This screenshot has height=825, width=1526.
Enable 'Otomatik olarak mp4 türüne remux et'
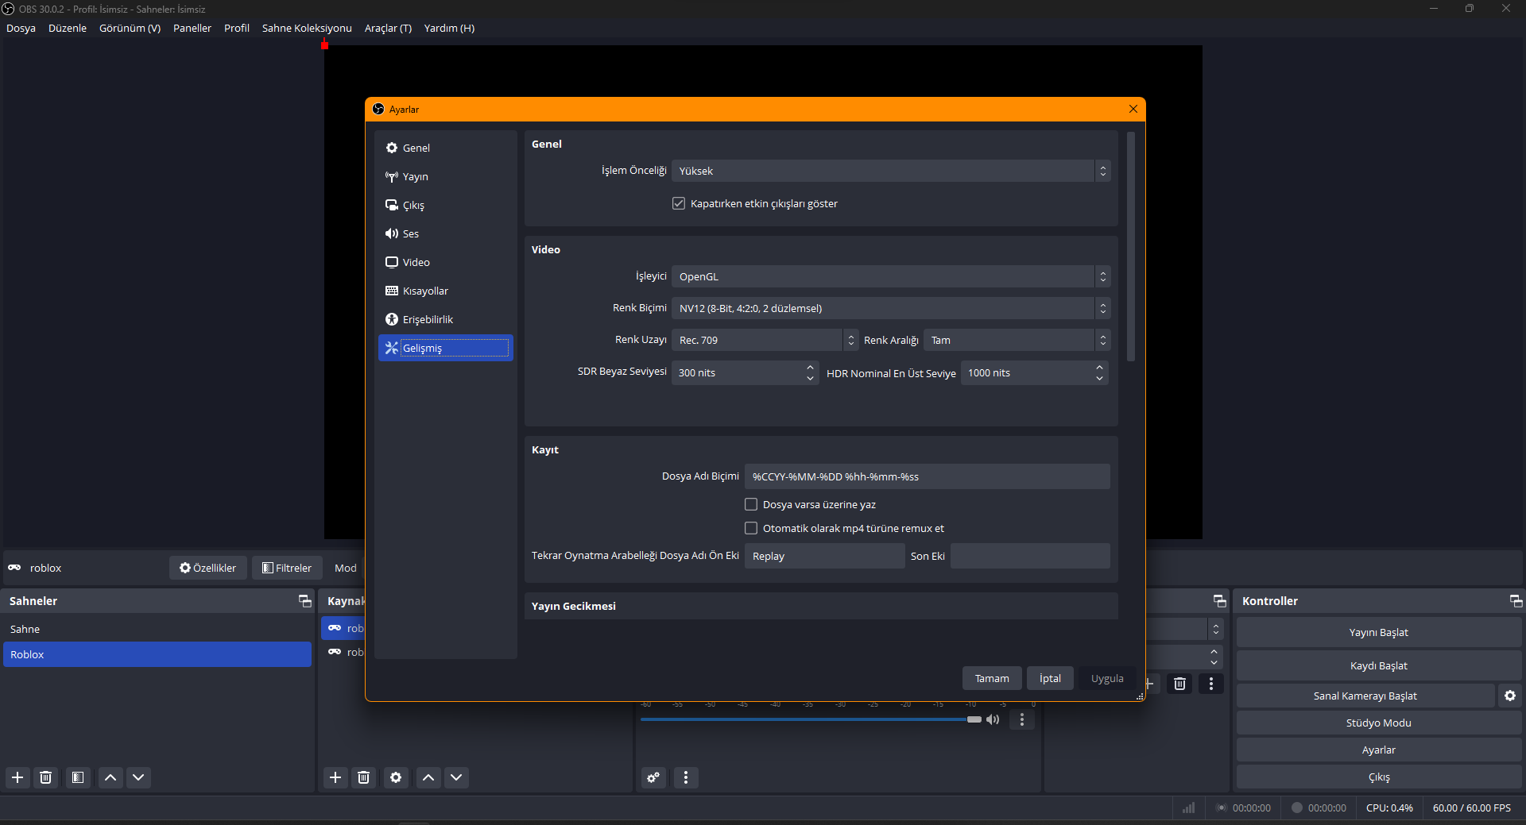click(751, 528)
